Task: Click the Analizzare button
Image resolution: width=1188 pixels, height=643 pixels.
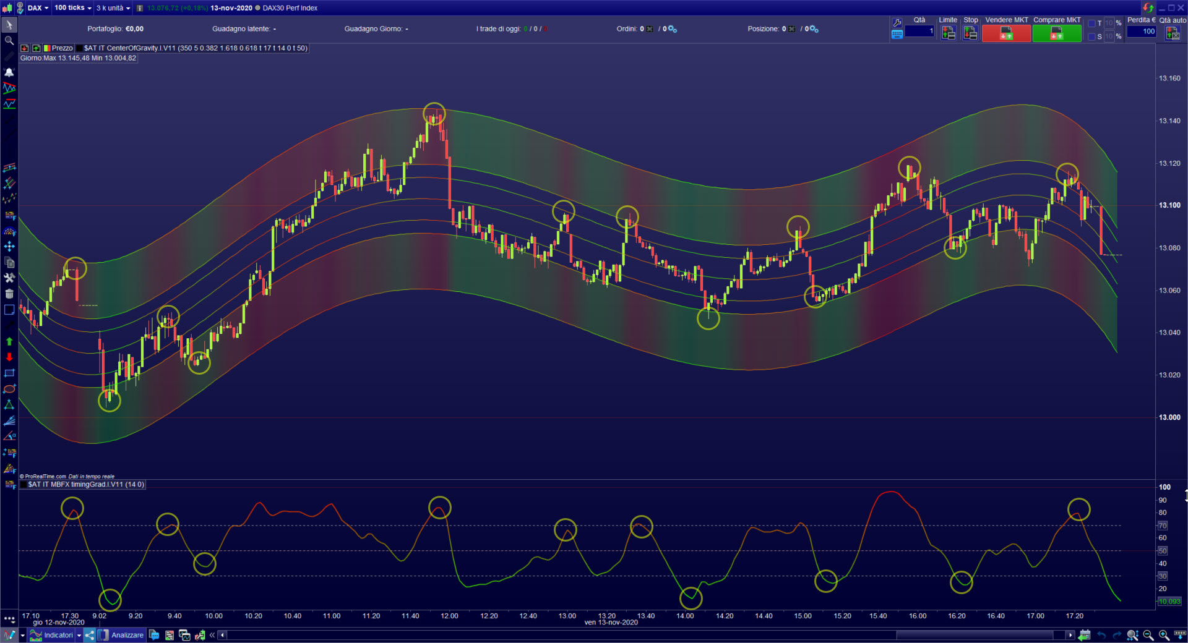Action: tap(121, 635)
